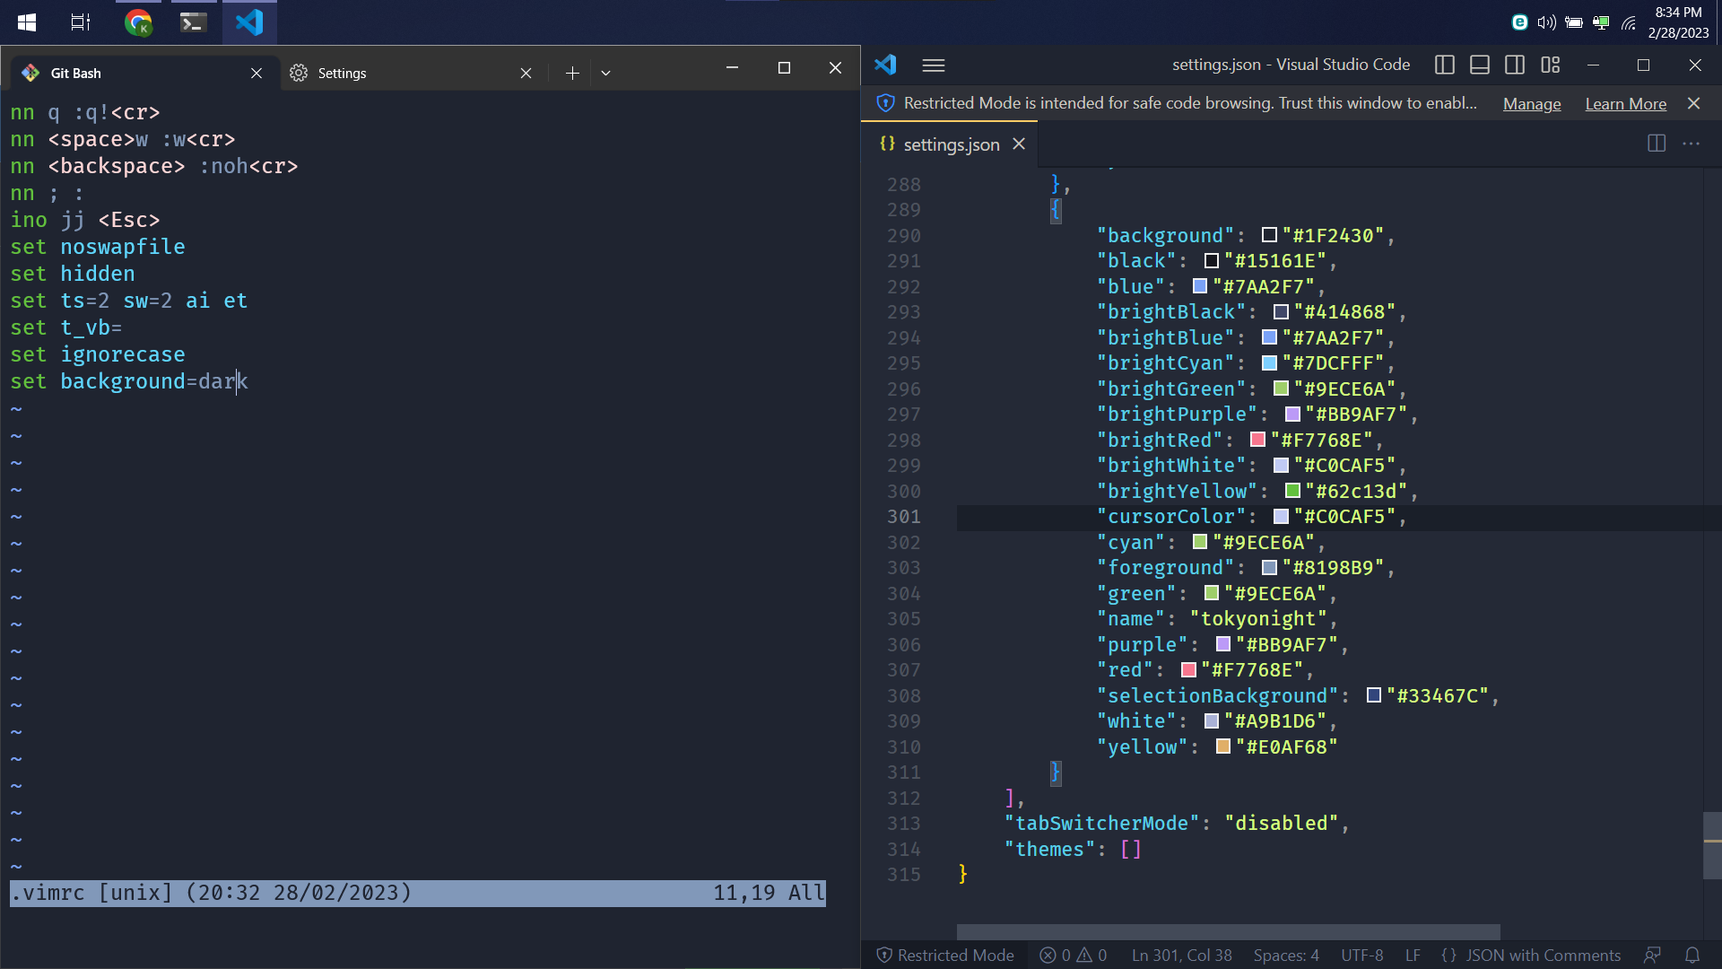Toggle the bottom Panel visibility
The image size is (1722, 969).
pos(1480,65)
